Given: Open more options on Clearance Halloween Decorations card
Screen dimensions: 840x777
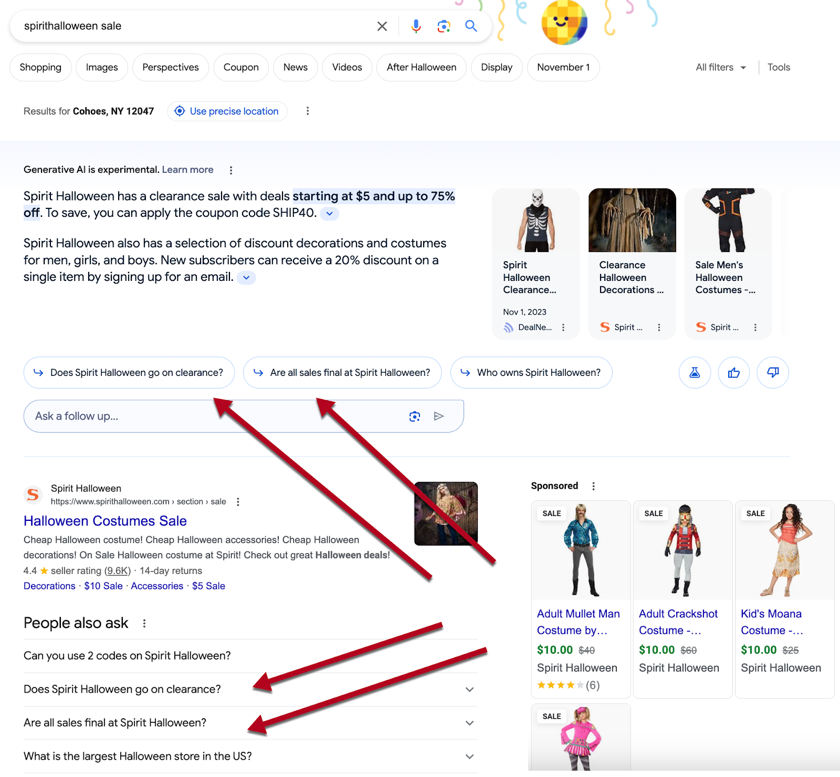Looking at the screenshot, I should coord(659,328).
